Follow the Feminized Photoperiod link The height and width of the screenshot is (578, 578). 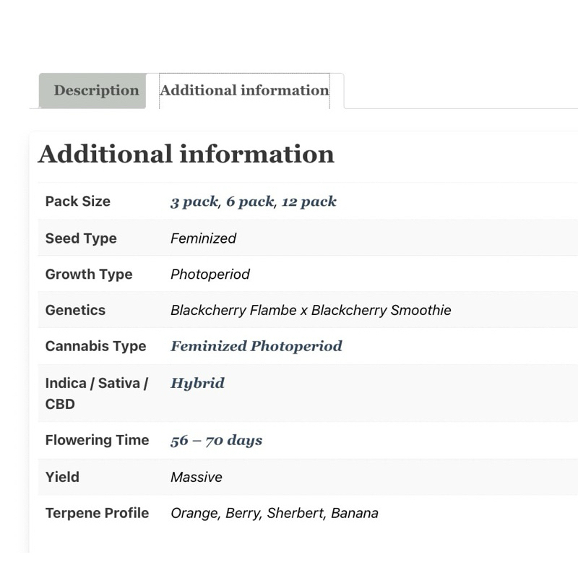tap(256, 346)
